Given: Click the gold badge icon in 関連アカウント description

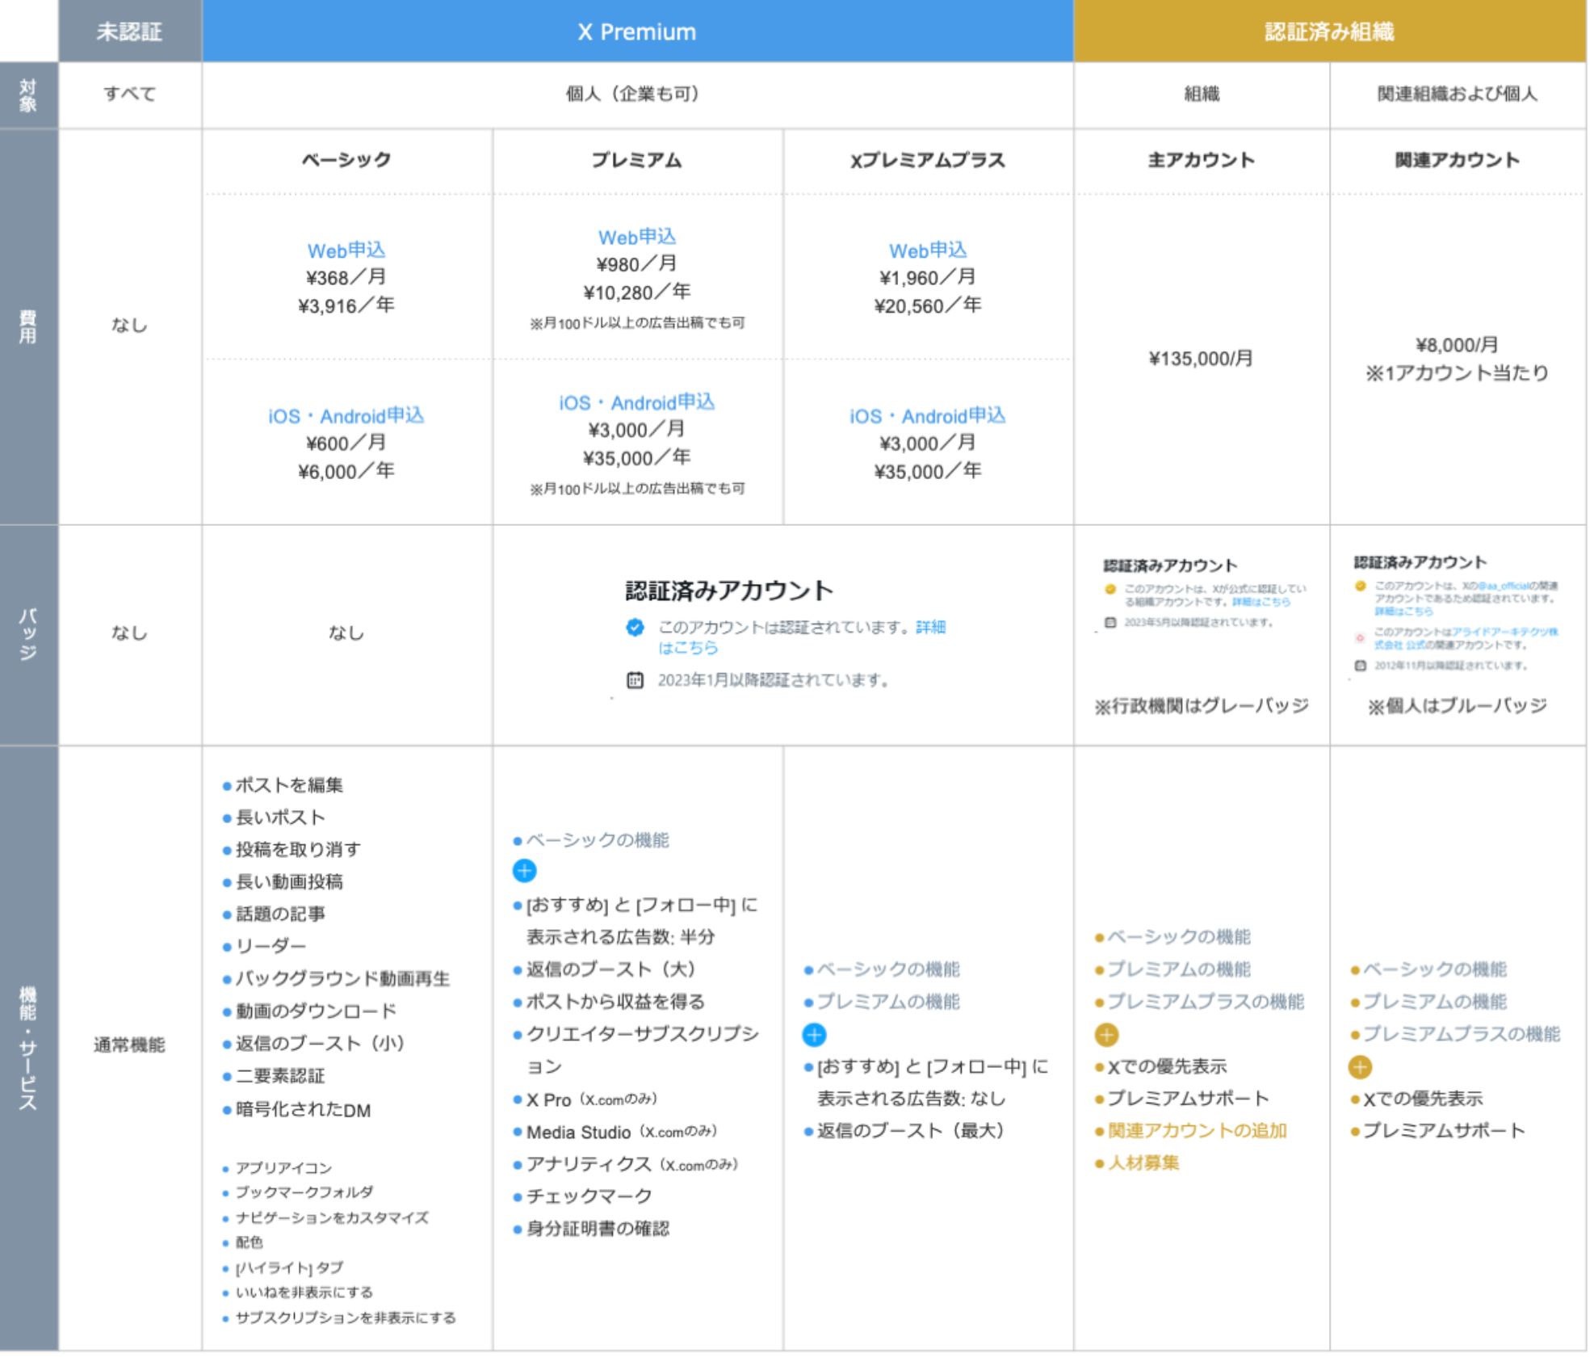Looking at the screenshot, I should pos(1361,587).
